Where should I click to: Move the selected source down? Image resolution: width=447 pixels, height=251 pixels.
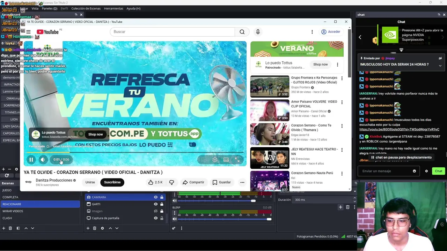click(x=117, y=228)
